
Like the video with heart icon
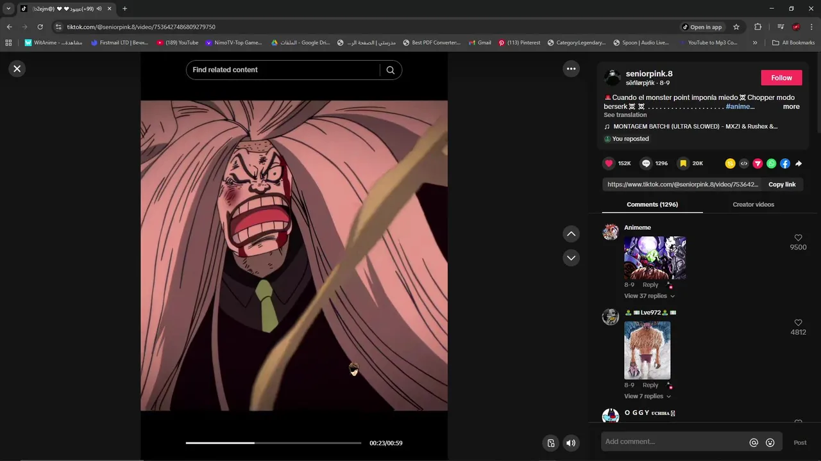(x=609, y=163)
